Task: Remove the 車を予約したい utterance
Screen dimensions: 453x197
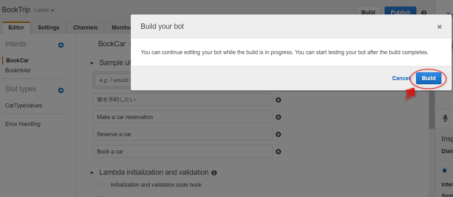Action: click(278, 100)
